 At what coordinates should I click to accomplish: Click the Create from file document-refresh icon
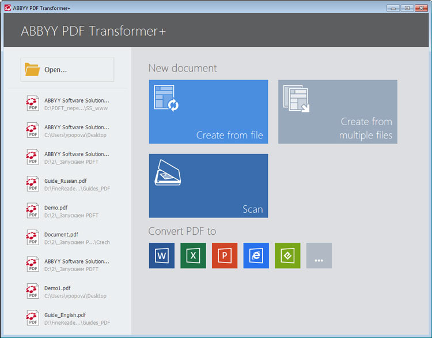pos(166,98)
